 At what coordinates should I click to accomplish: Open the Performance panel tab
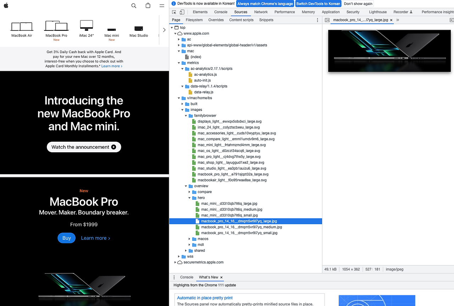pyautogui.click(x=284, y=12)
